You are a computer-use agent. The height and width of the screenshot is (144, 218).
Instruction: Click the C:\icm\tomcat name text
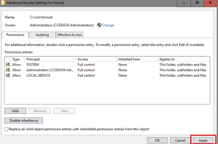[41, 17]
